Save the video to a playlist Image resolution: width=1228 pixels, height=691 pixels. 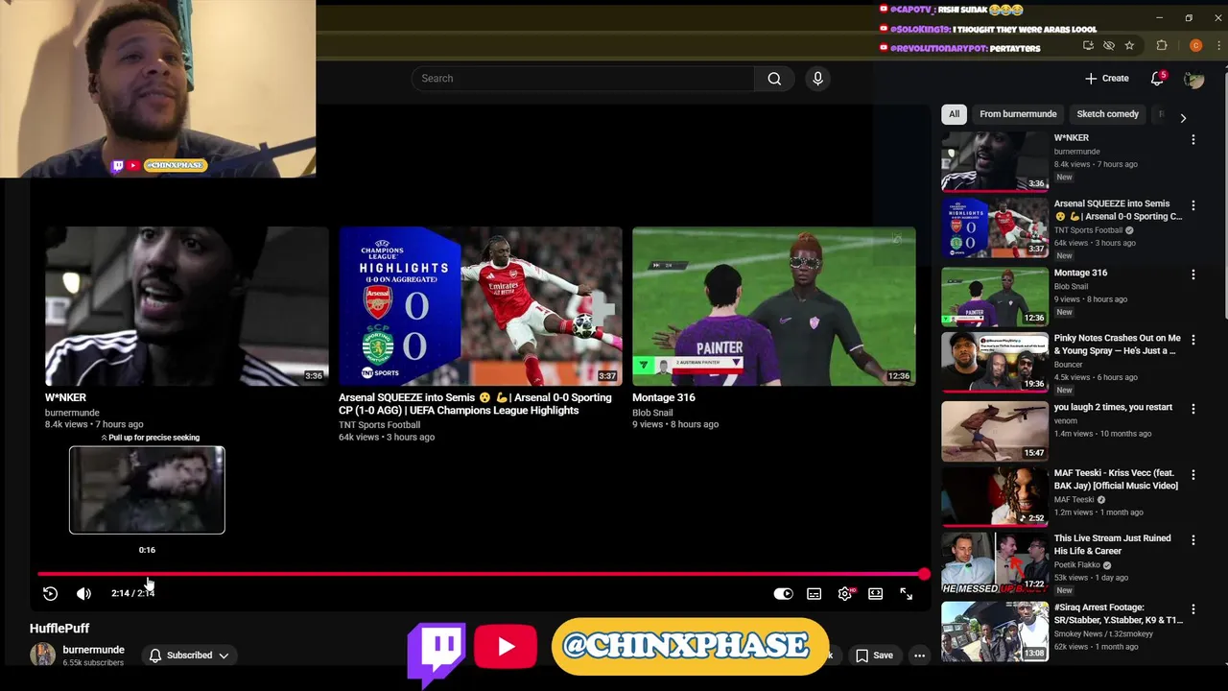tap(874, 655)
